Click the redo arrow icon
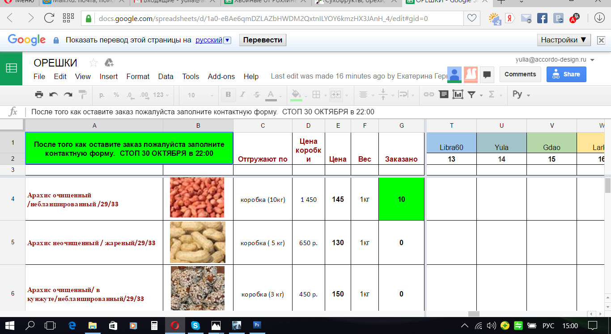The image size is (611, 334). (x=68, y=95)
